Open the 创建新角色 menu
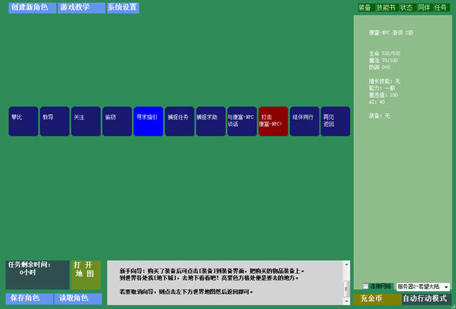The image size is (456, 309). click(x=31, y=8)
